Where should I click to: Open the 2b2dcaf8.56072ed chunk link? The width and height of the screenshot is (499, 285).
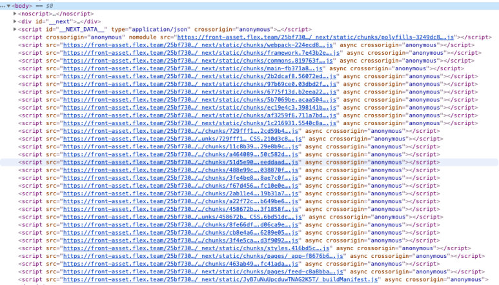200,76
